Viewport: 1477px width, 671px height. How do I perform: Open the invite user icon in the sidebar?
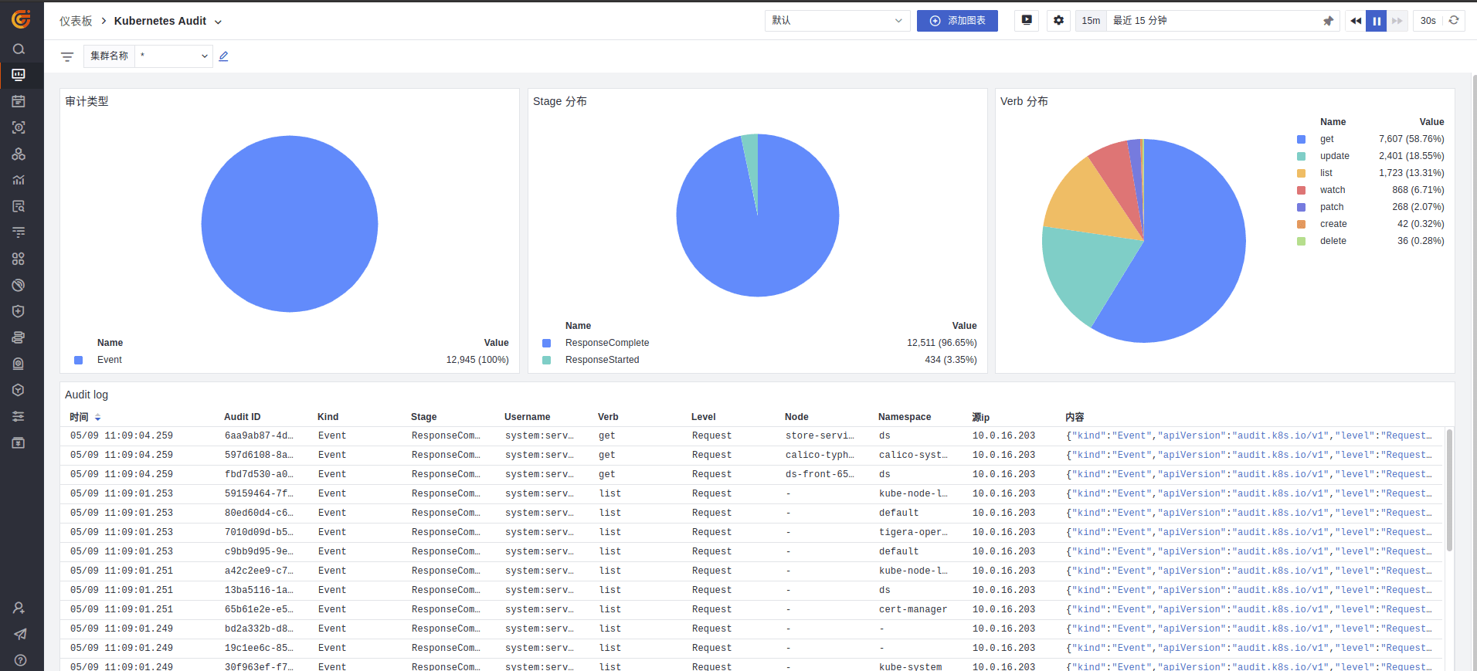click(x=19, y=608)
